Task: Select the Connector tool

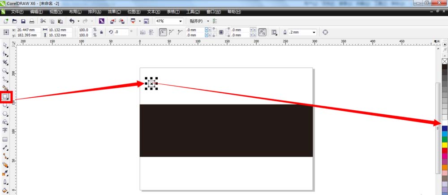Action: point(5,156)
